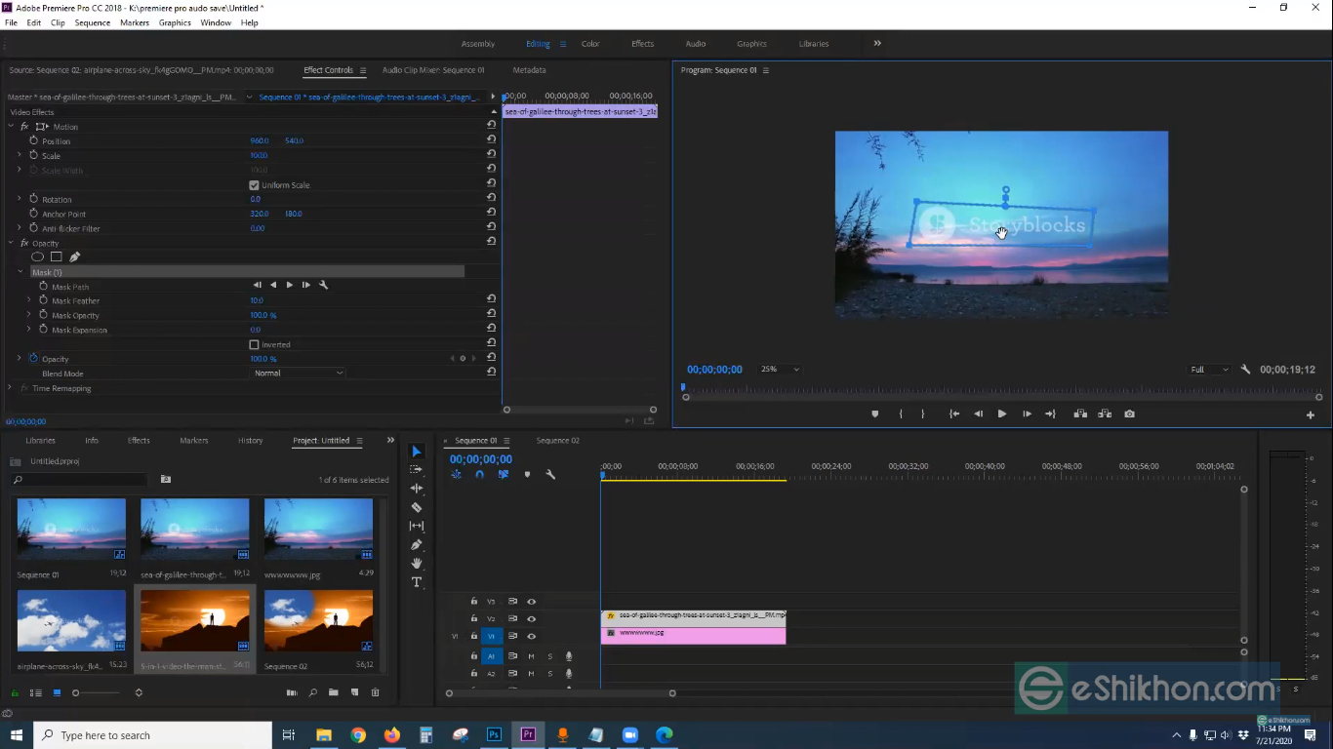Solo the A2 audio track
Screen dimensions: 1333x749
(550, 673)
